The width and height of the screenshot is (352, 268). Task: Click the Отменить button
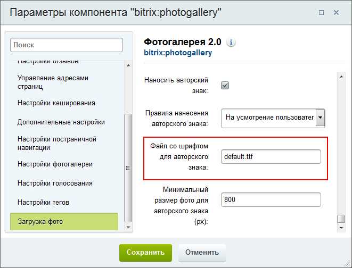pyautogui.click(x=202, y=253)
